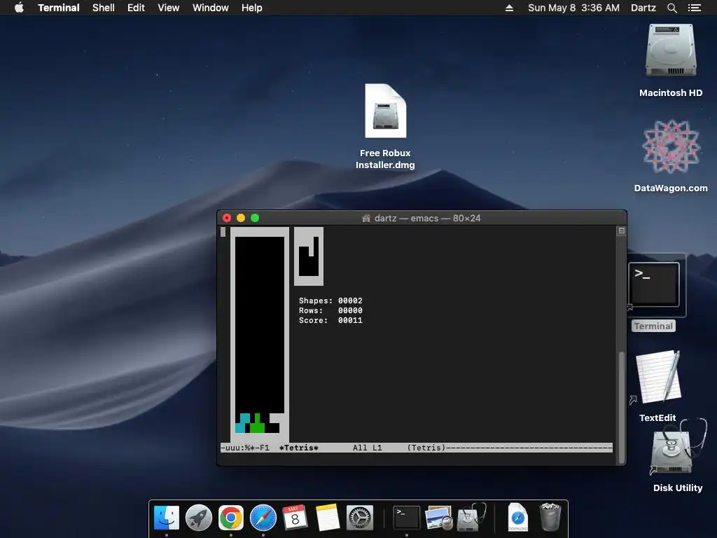This screenshot has height=538, width=717.
Task: Open Safari compass icon in dock
Action: [263, 518]
